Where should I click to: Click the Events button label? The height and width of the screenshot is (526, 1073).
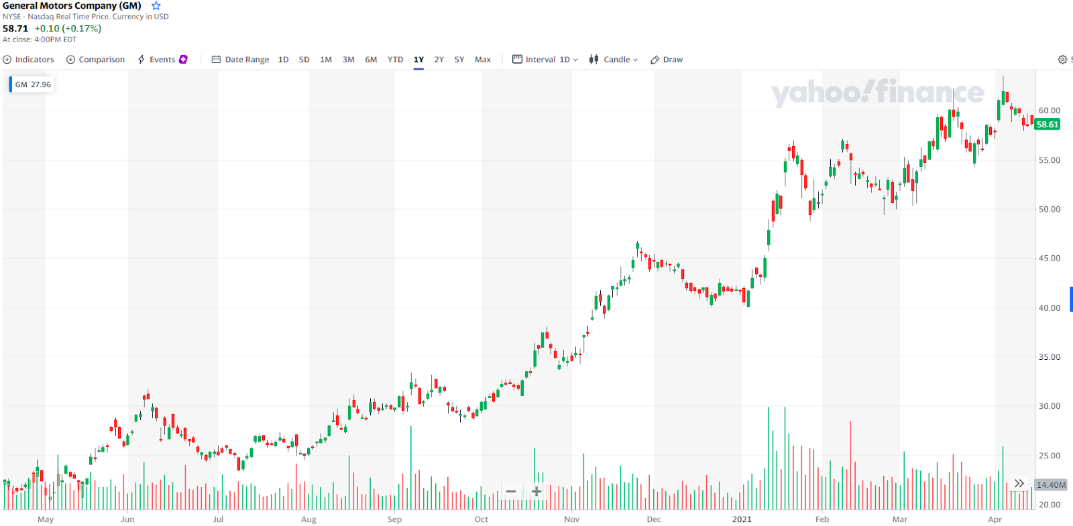pyautogui.click(x=162, y=60)
